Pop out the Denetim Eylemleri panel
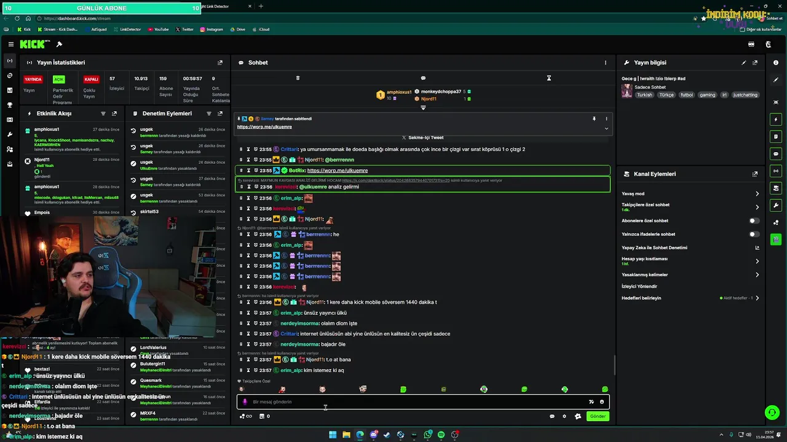Image resolution: width=787 pixels, height=442 pixels. (x=220, y=114)
